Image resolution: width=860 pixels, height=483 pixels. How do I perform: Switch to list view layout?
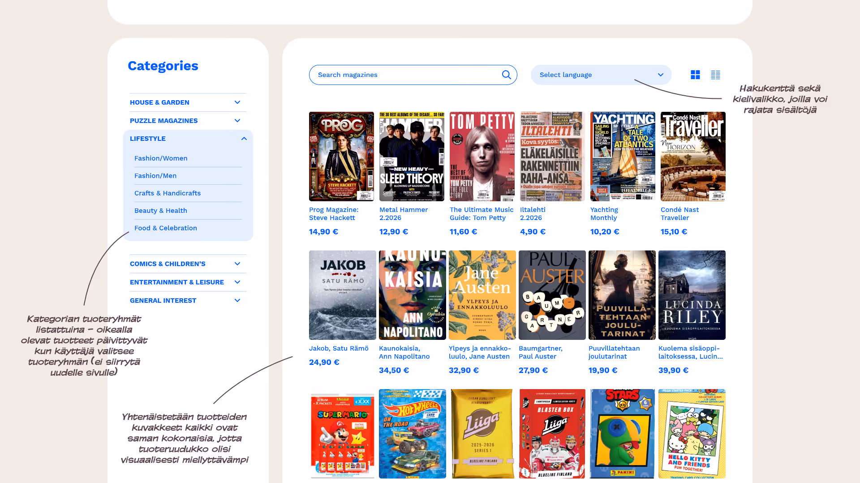tap(715, 75)
